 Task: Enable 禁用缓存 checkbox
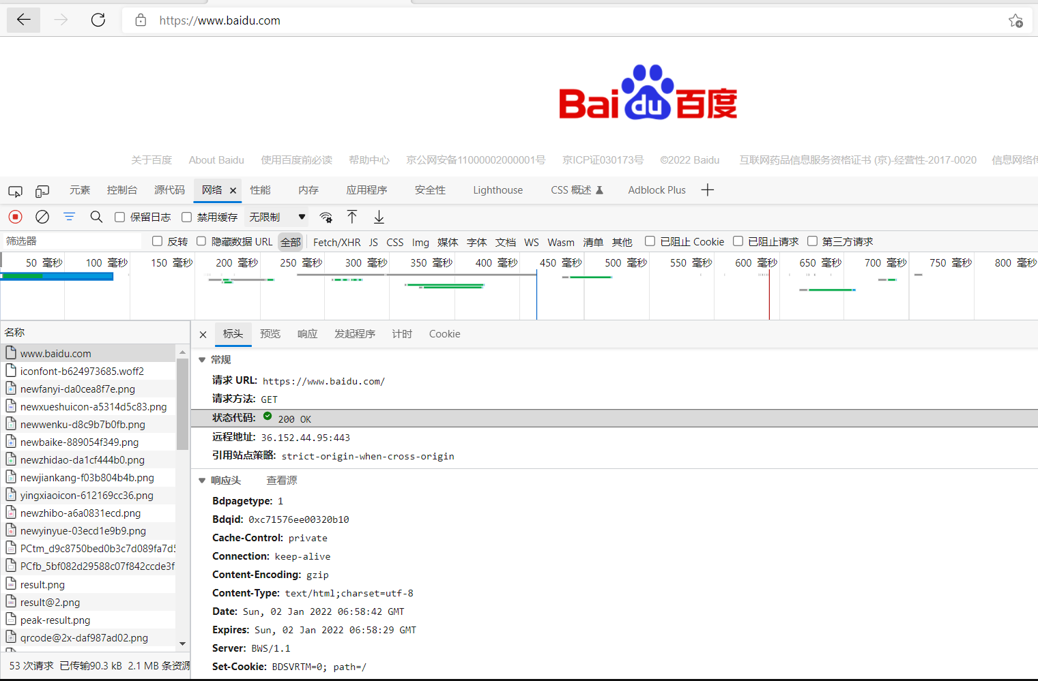tap(186, 217)
